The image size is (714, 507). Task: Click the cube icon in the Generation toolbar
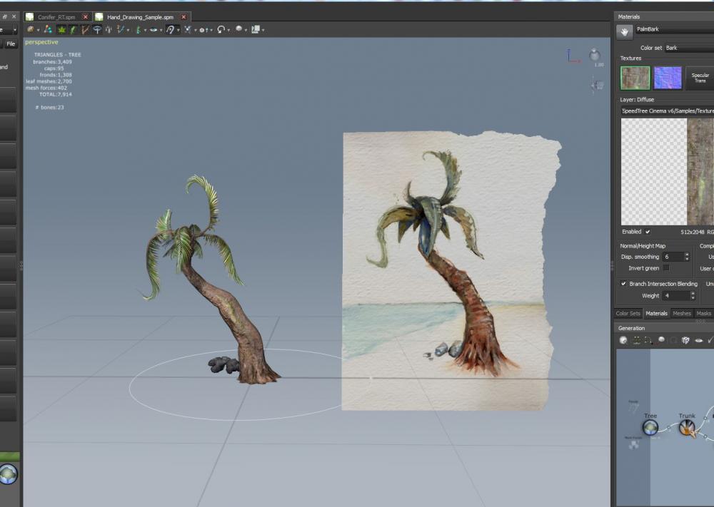click(686, 340)
